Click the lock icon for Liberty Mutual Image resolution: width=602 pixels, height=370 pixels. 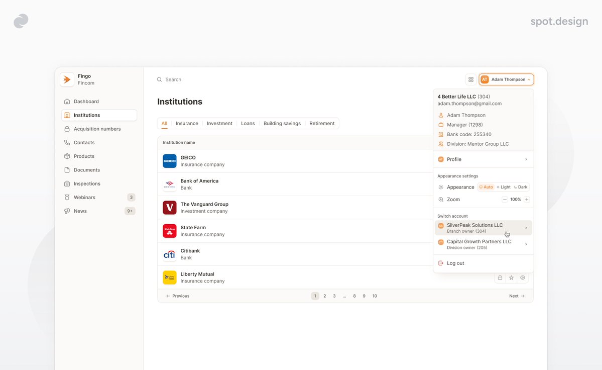click(500, 278)
